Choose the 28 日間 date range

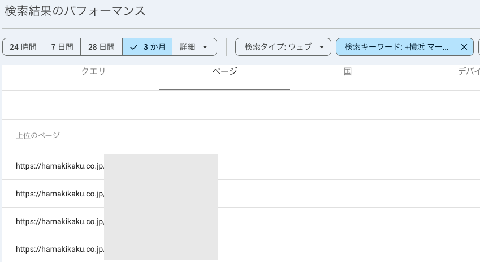[102, 47]
